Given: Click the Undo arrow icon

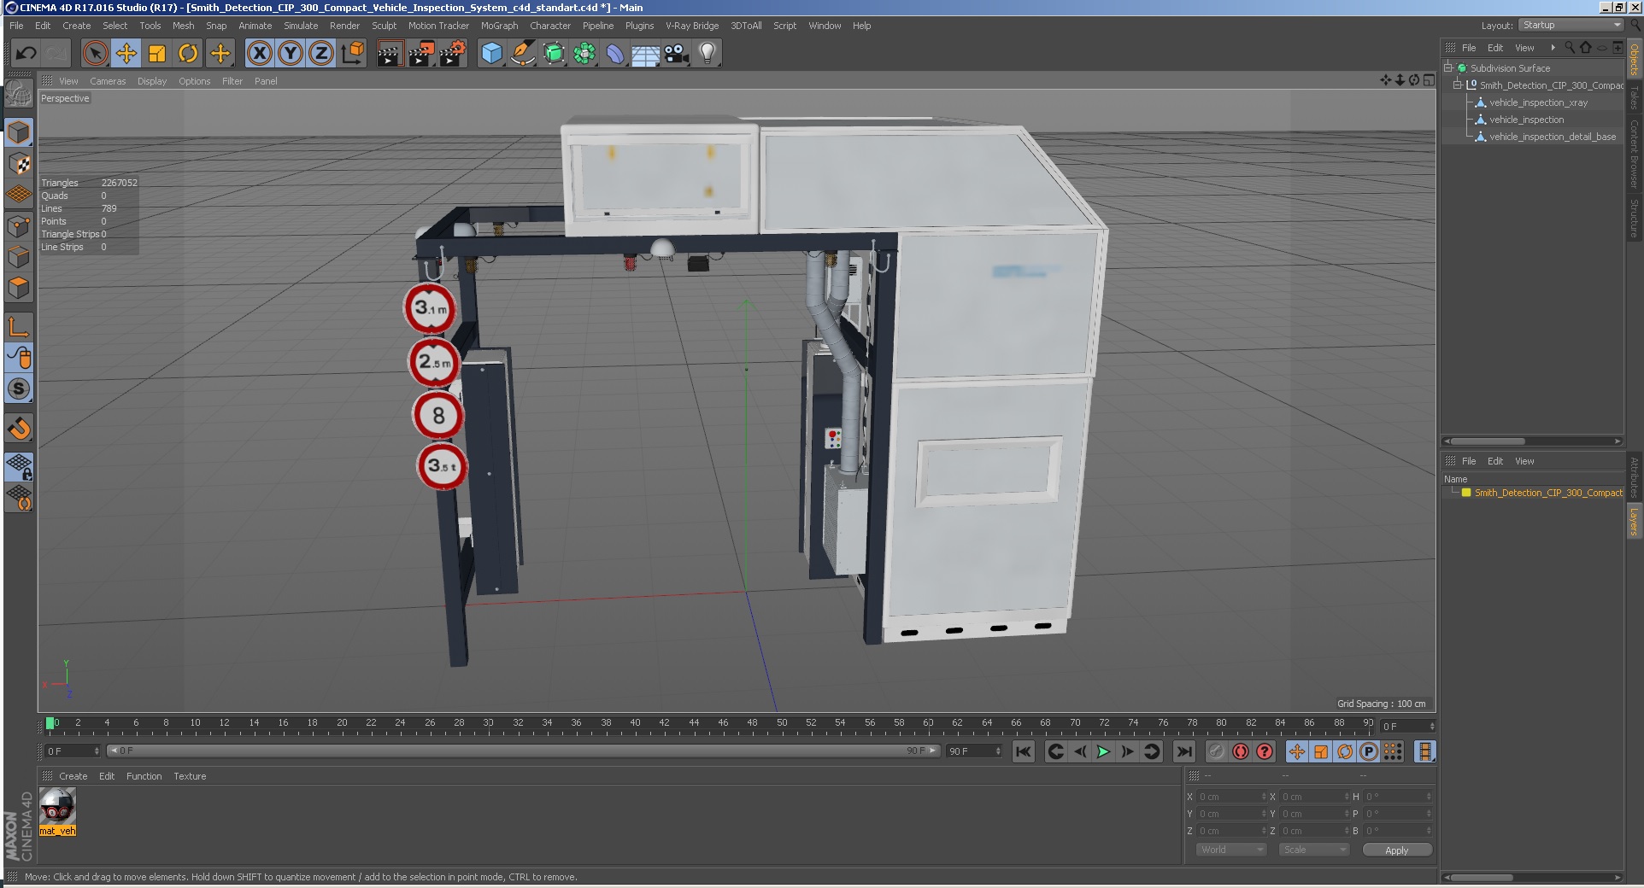Looking at the screenshot, I should pos(26,54).
